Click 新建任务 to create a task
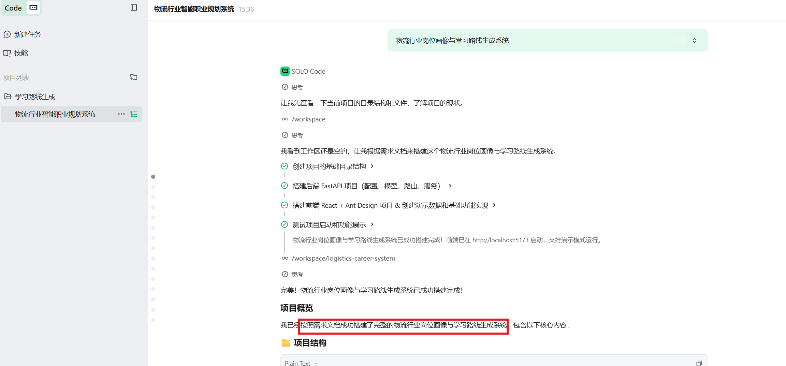 [x=27, y=34]
